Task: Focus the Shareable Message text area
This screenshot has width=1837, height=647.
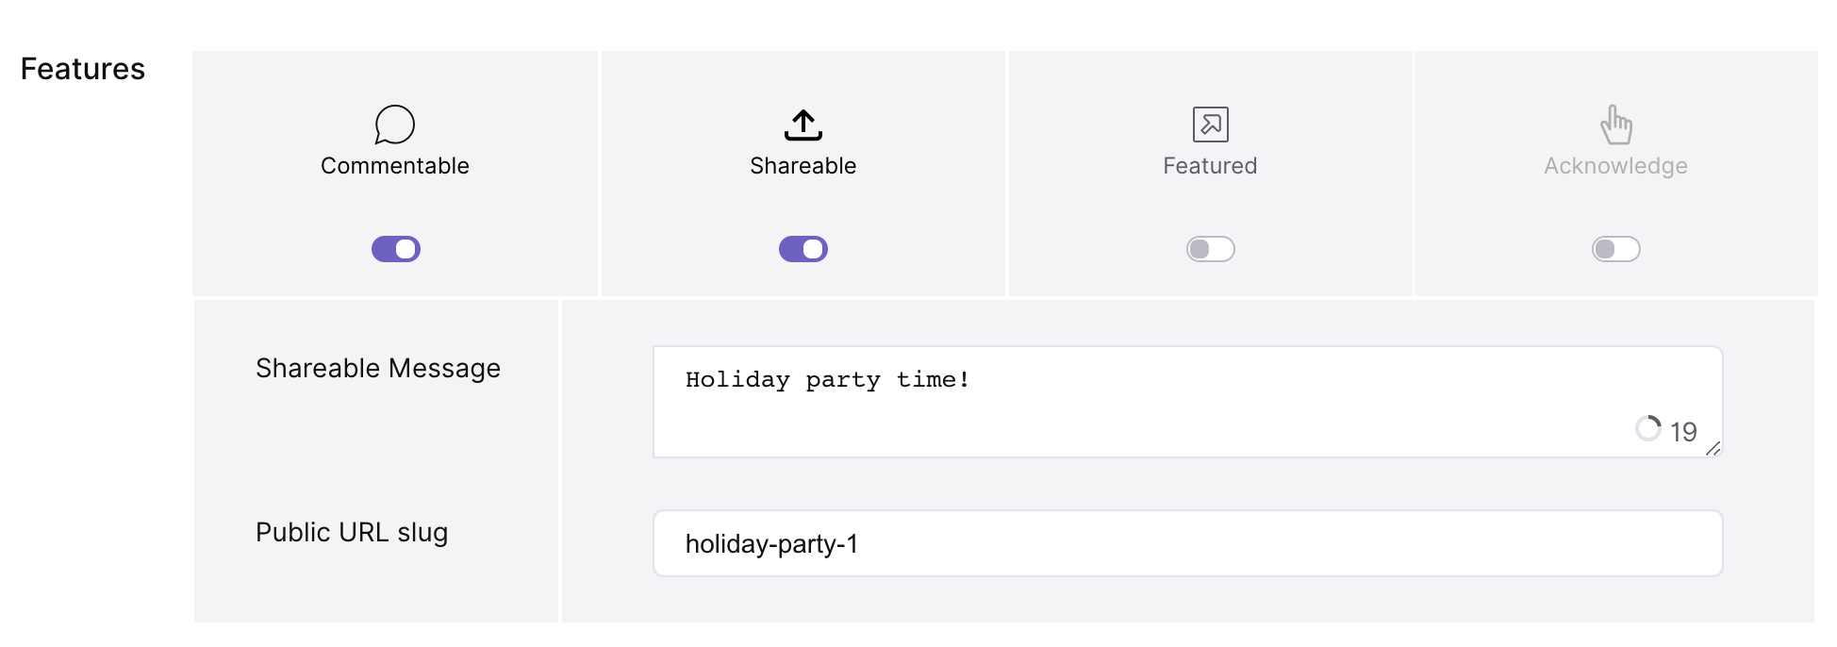Action: point(1187,402)
